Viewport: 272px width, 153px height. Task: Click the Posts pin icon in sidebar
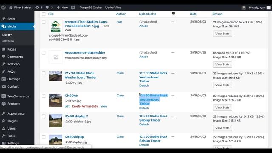pos(3,19)
